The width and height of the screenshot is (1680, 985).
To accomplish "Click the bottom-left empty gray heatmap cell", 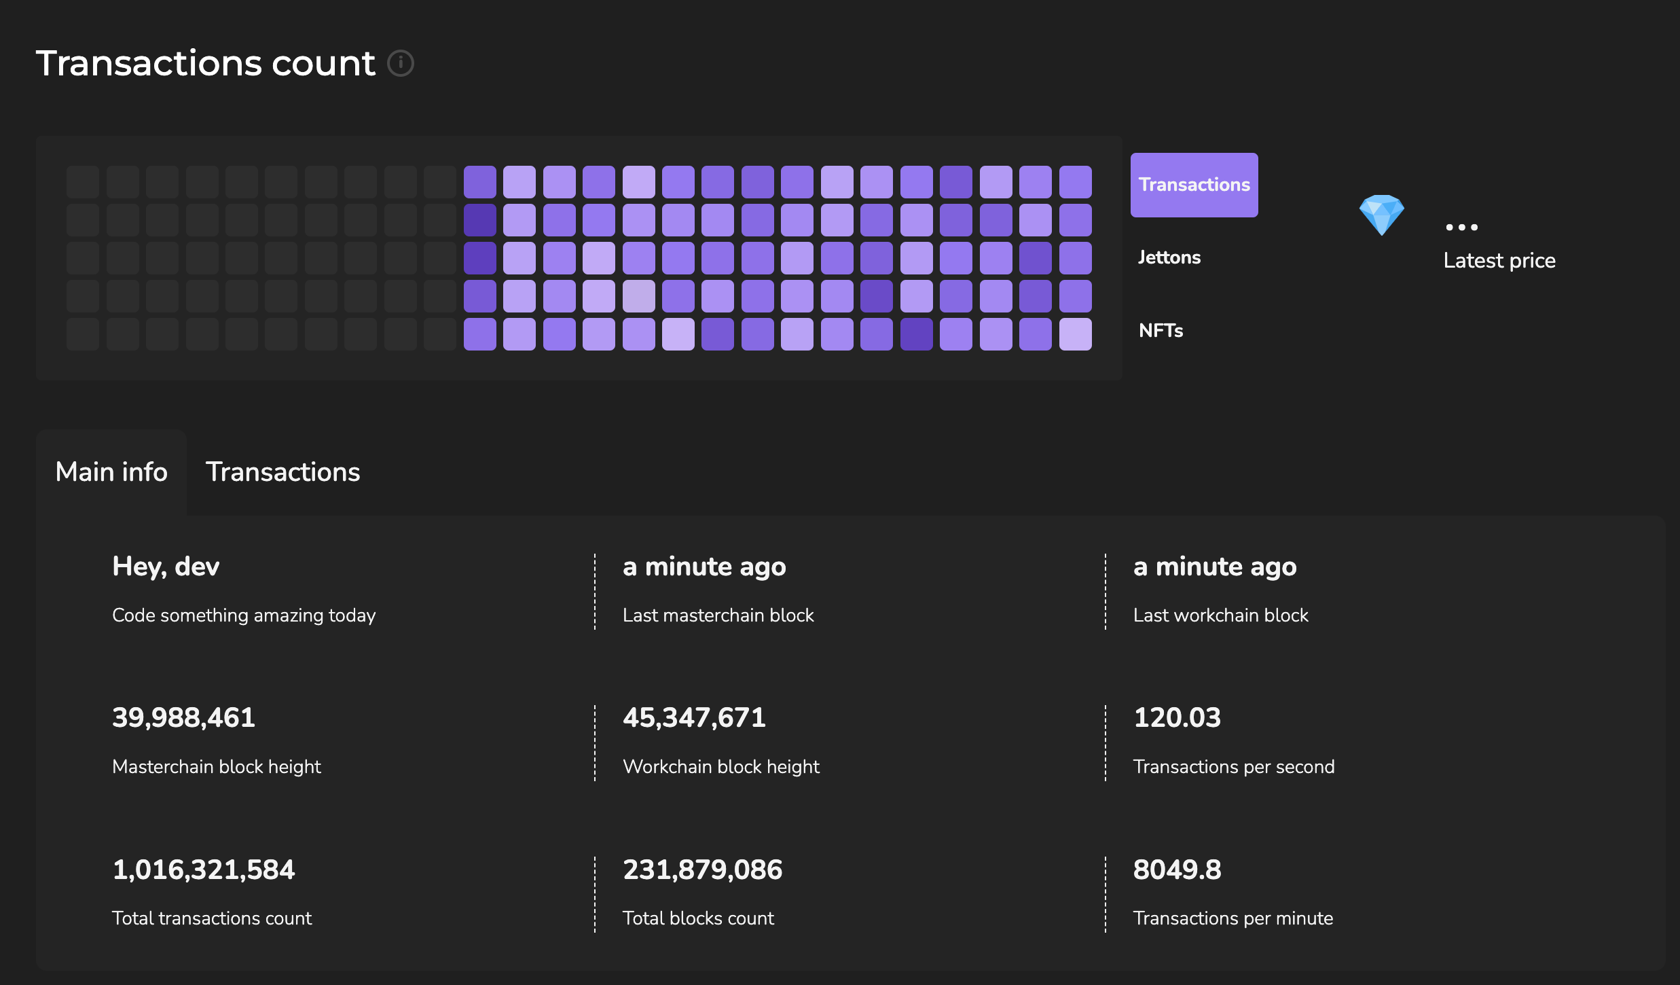I will [x=83, y=334].
